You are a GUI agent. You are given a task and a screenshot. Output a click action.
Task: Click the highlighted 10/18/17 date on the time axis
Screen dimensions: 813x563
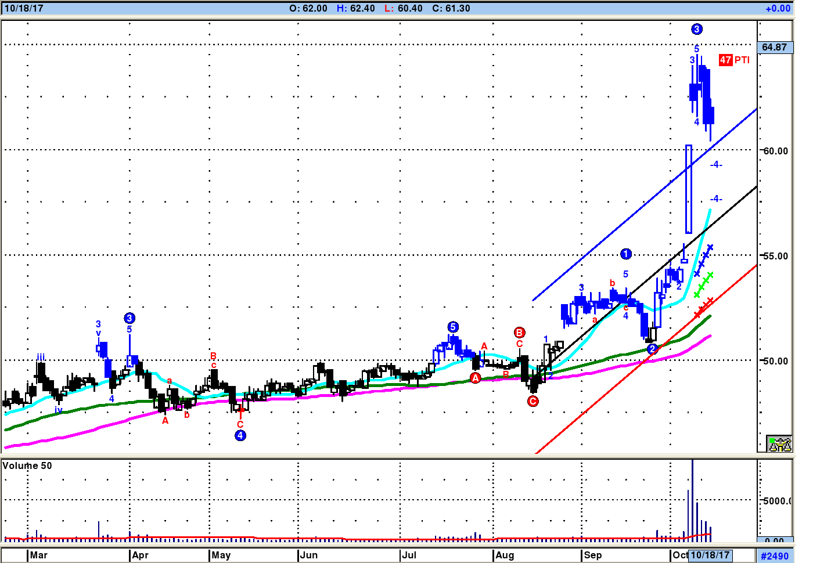pos(710,555)
